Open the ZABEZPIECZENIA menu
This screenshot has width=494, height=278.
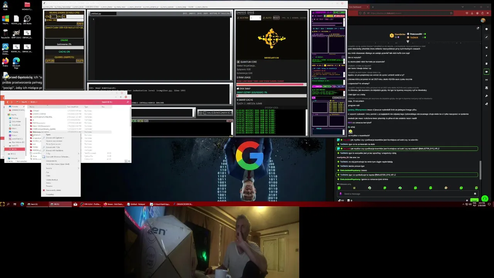pos(92,7)
